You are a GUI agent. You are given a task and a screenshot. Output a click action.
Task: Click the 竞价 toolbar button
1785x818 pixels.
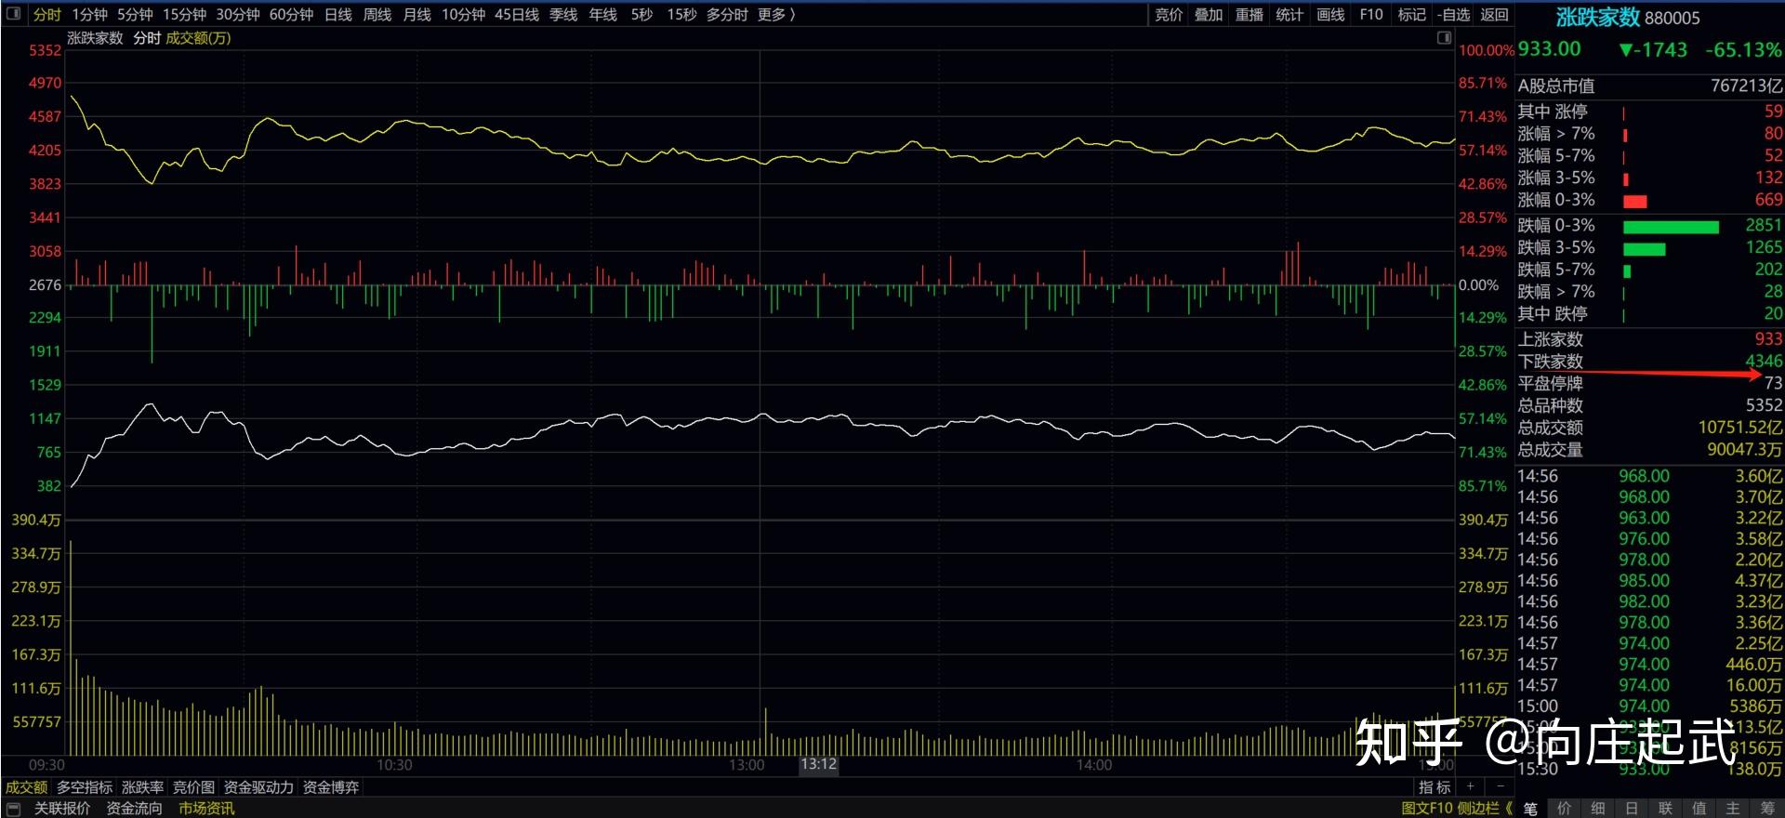pyautogui.click(x=1169, y=15)
